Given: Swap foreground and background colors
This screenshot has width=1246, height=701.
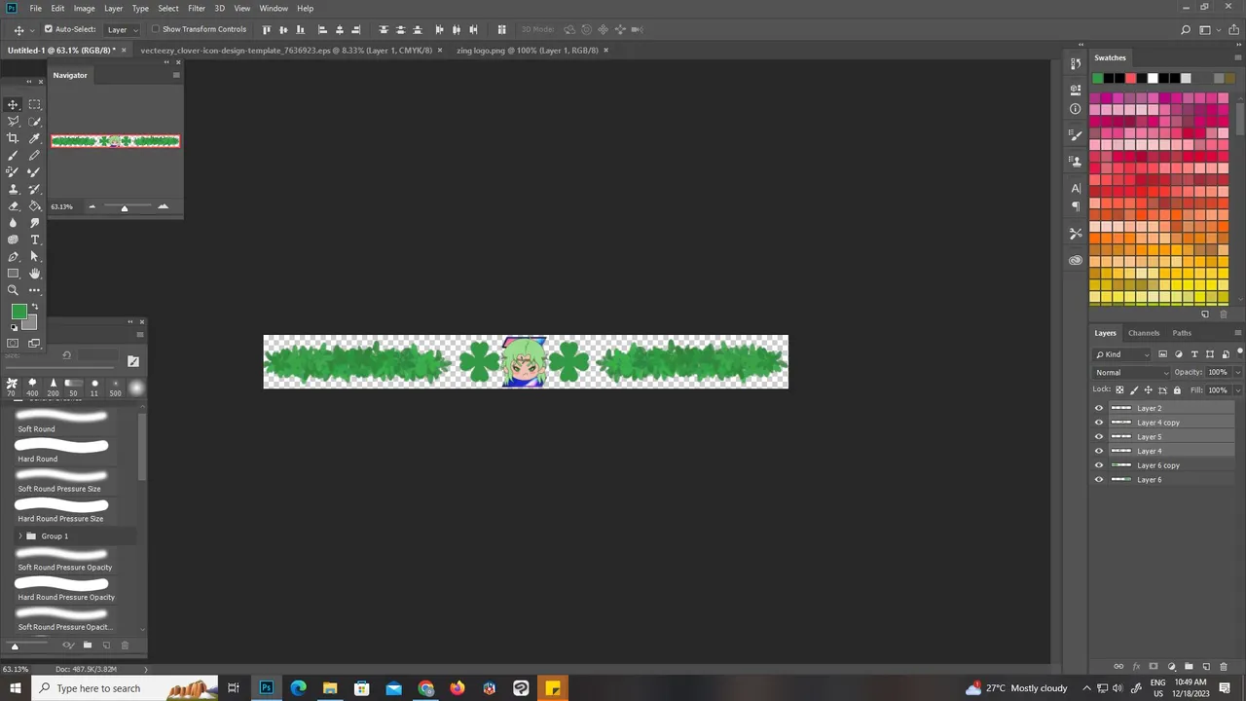Looking at the screenshot, I should (x=35, y=308).
